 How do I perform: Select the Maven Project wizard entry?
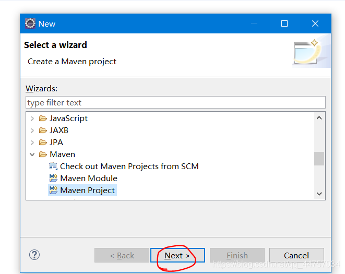[x=87, y=190]
